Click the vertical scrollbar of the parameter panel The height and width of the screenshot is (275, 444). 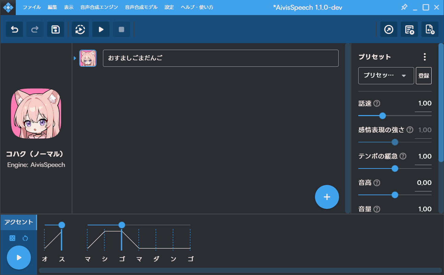[x=441, y=102]
